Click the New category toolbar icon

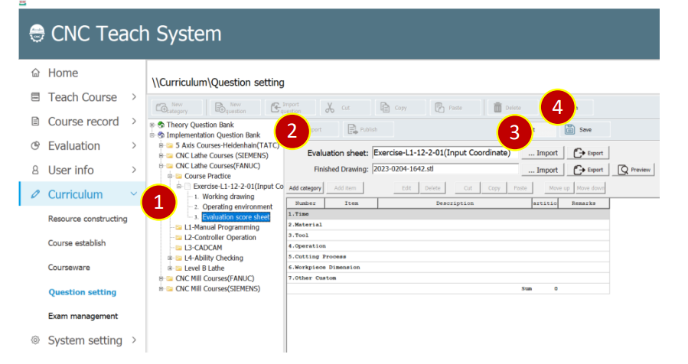(161, 108)
